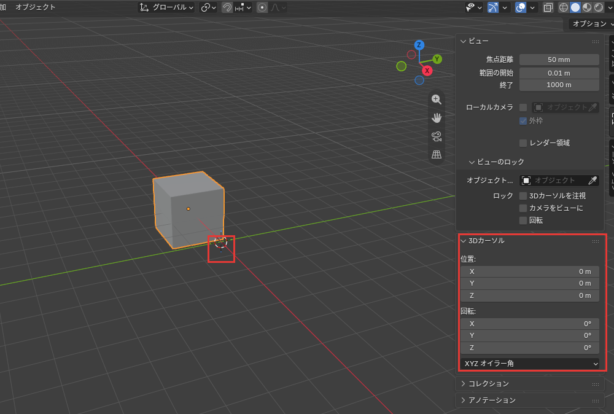Screen dimensions: 614x414
Task: Enable the 3Dカーソルを注視 checkbox
Action: (x=523, y=196)
